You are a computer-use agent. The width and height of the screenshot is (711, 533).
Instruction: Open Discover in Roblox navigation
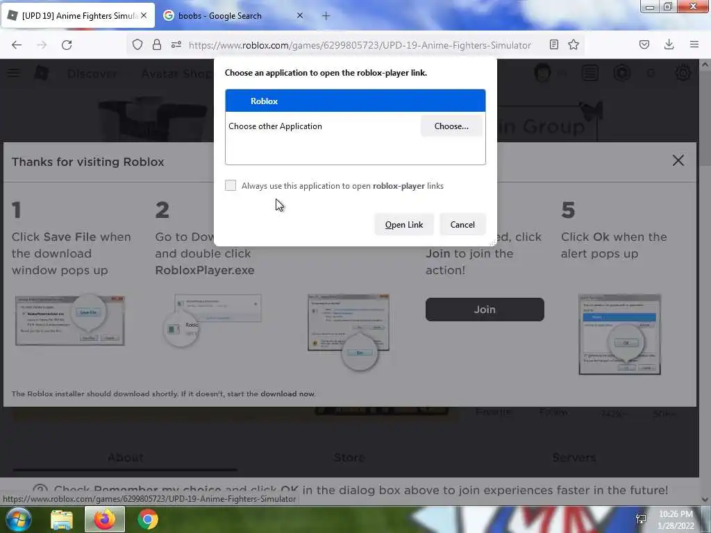(x=92, y=74)
